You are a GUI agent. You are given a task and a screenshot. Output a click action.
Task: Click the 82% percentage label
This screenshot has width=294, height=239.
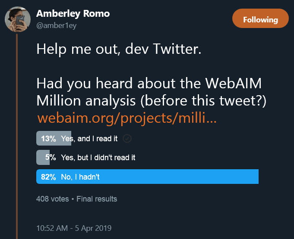[48, 177]
